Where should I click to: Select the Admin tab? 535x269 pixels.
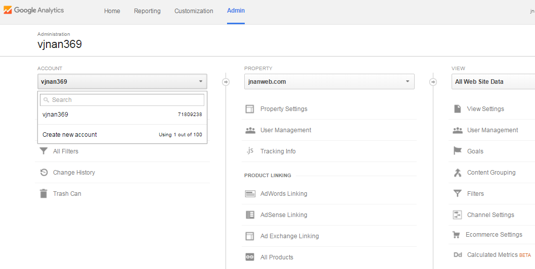[236, 11]
